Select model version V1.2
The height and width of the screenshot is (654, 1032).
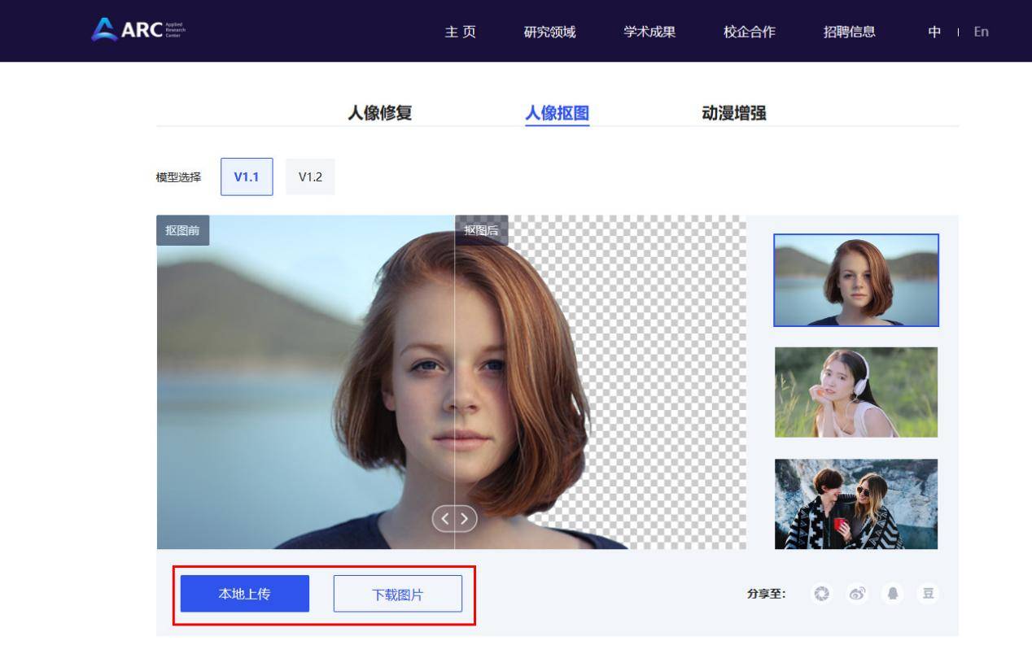pyautogui.click(x=309, y=177)
